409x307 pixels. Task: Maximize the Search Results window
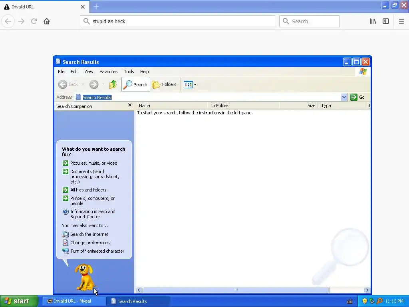click(356, 62)
